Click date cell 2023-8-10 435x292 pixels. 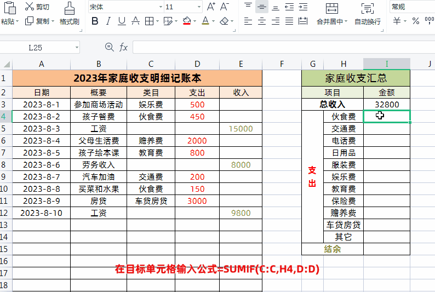41,213
